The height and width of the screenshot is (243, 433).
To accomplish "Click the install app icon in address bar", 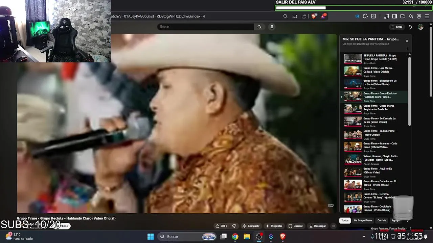I will tap(295, 16).
